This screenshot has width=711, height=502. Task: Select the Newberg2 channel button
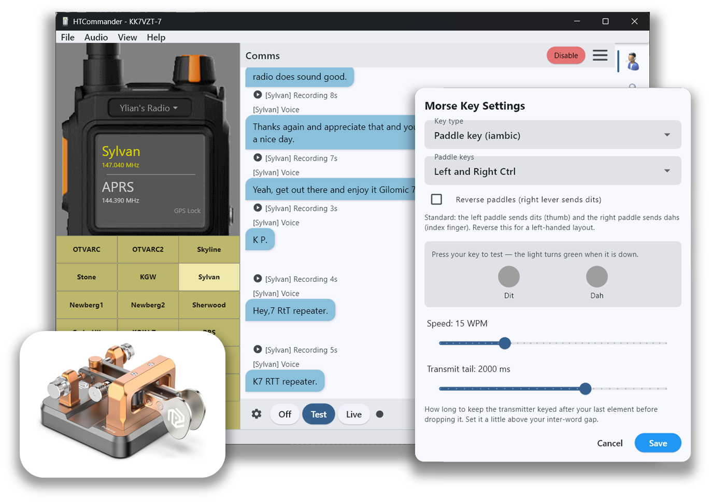coord(148,305)
